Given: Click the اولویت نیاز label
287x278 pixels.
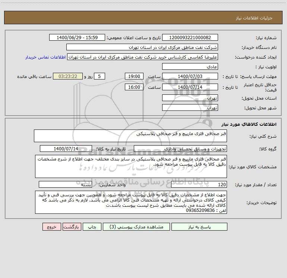Looking at the screenshot, I should [x=266, y=67].
